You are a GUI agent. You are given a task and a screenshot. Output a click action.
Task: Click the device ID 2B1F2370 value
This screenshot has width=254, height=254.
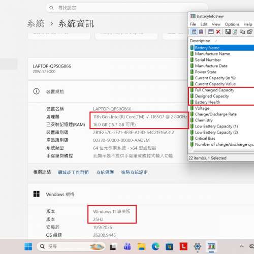coord(134,133)
